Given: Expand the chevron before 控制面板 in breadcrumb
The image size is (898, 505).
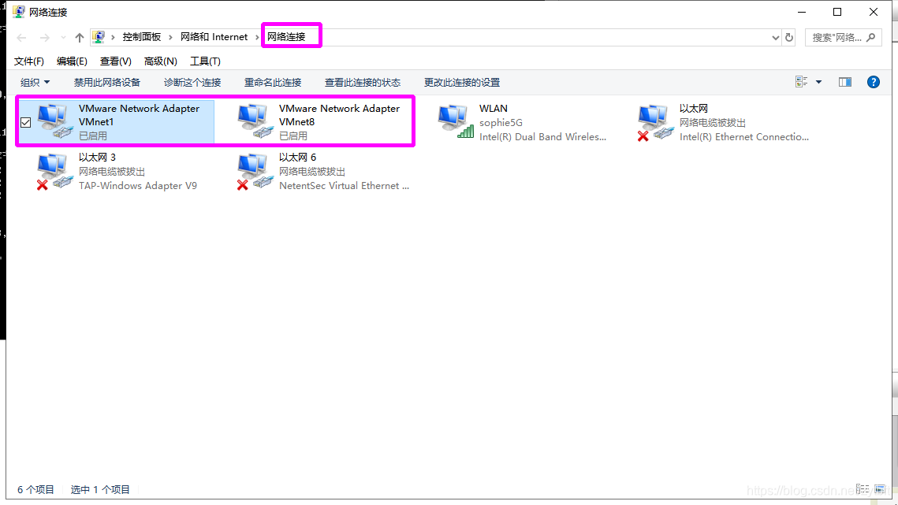Looking at the screenshot, I should coord(113,37).
